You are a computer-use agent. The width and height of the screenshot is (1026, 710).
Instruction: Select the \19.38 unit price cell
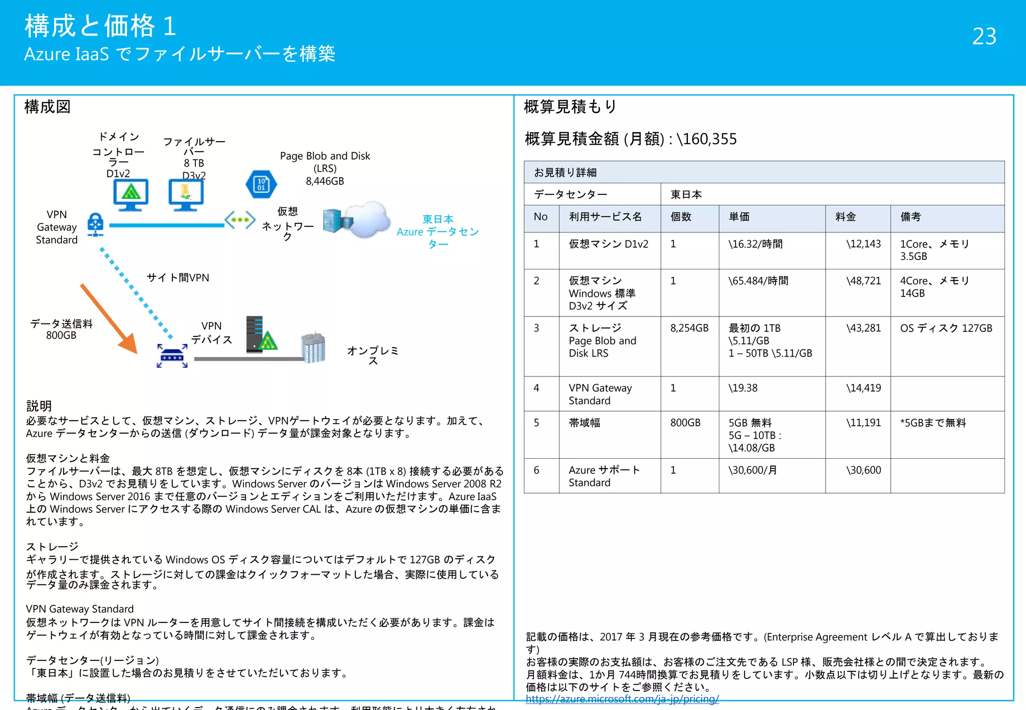pyautogui.click(x=772, y=394)
